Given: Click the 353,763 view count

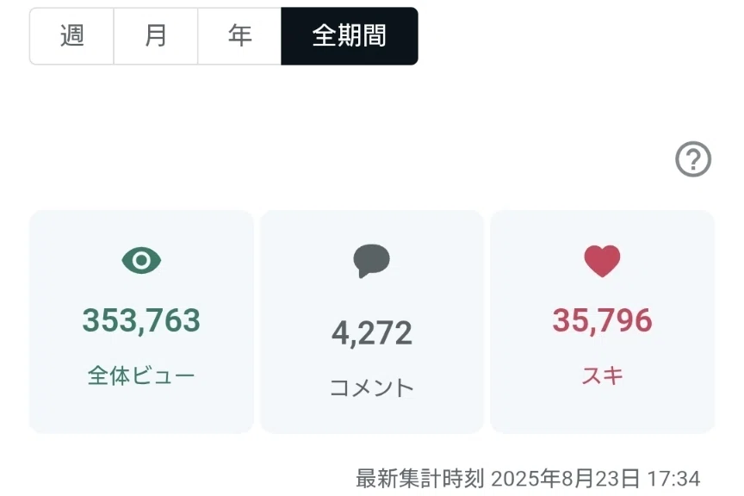Looking at the screenshot, I should [141, 320].
